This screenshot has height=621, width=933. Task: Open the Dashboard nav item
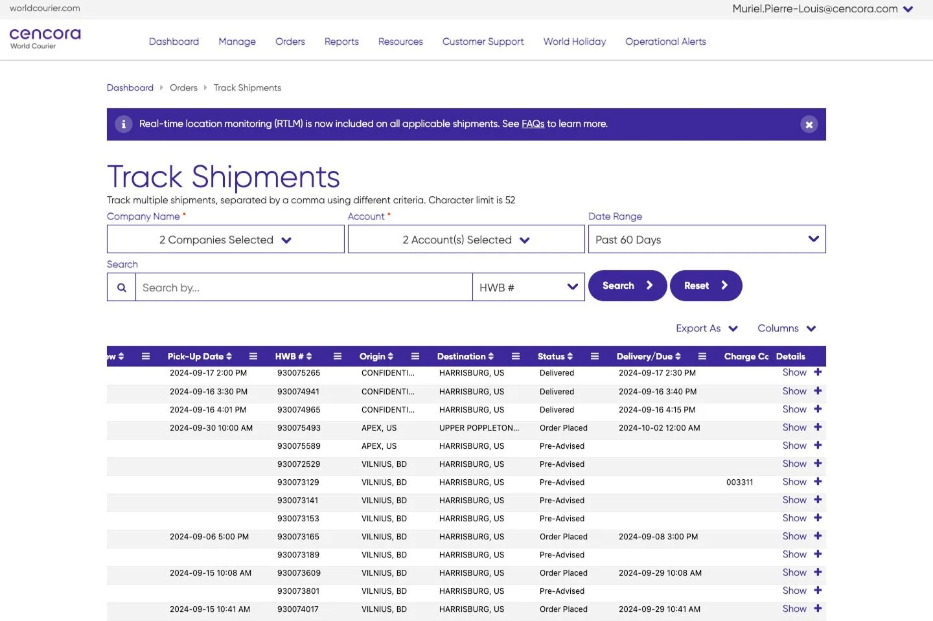coord(174,41)
